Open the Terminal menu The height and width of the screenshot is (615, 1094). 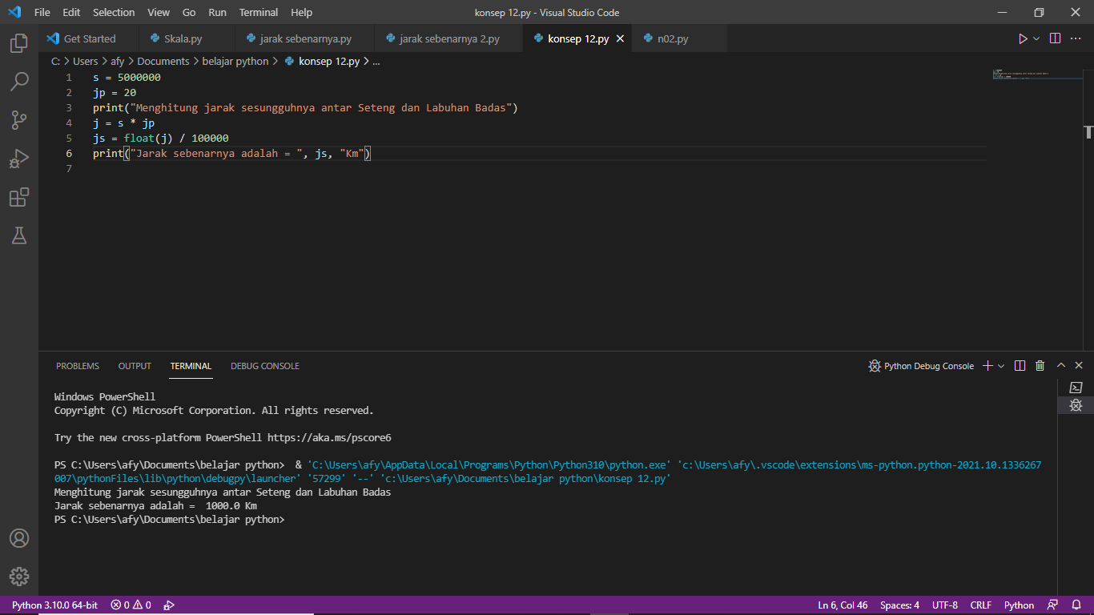[259, 12]
